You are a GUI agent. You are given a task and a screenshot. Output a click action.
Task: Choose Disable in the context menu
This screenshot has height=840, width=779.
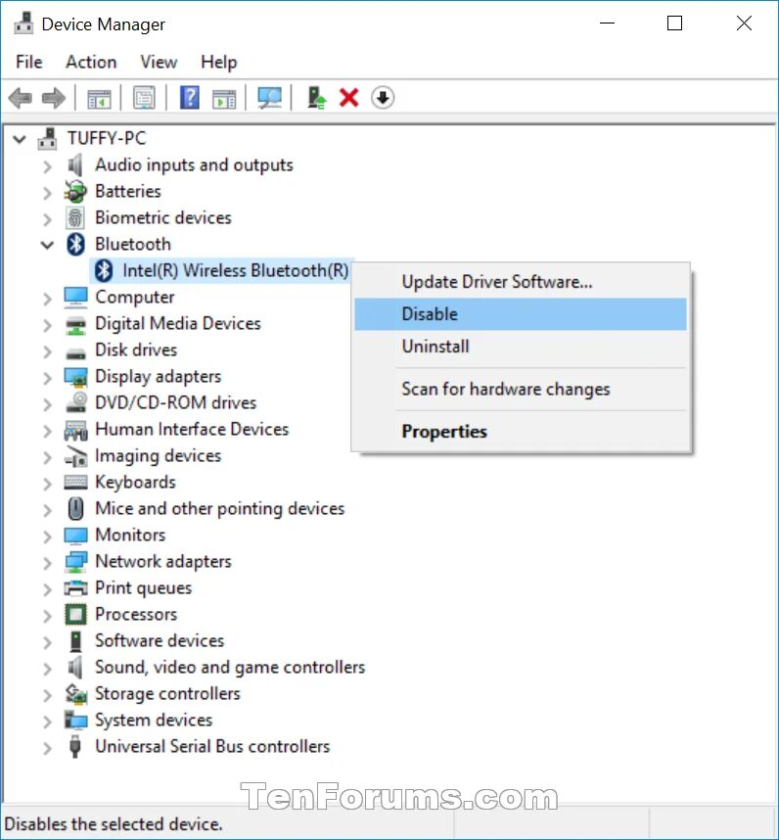[521, 314]
